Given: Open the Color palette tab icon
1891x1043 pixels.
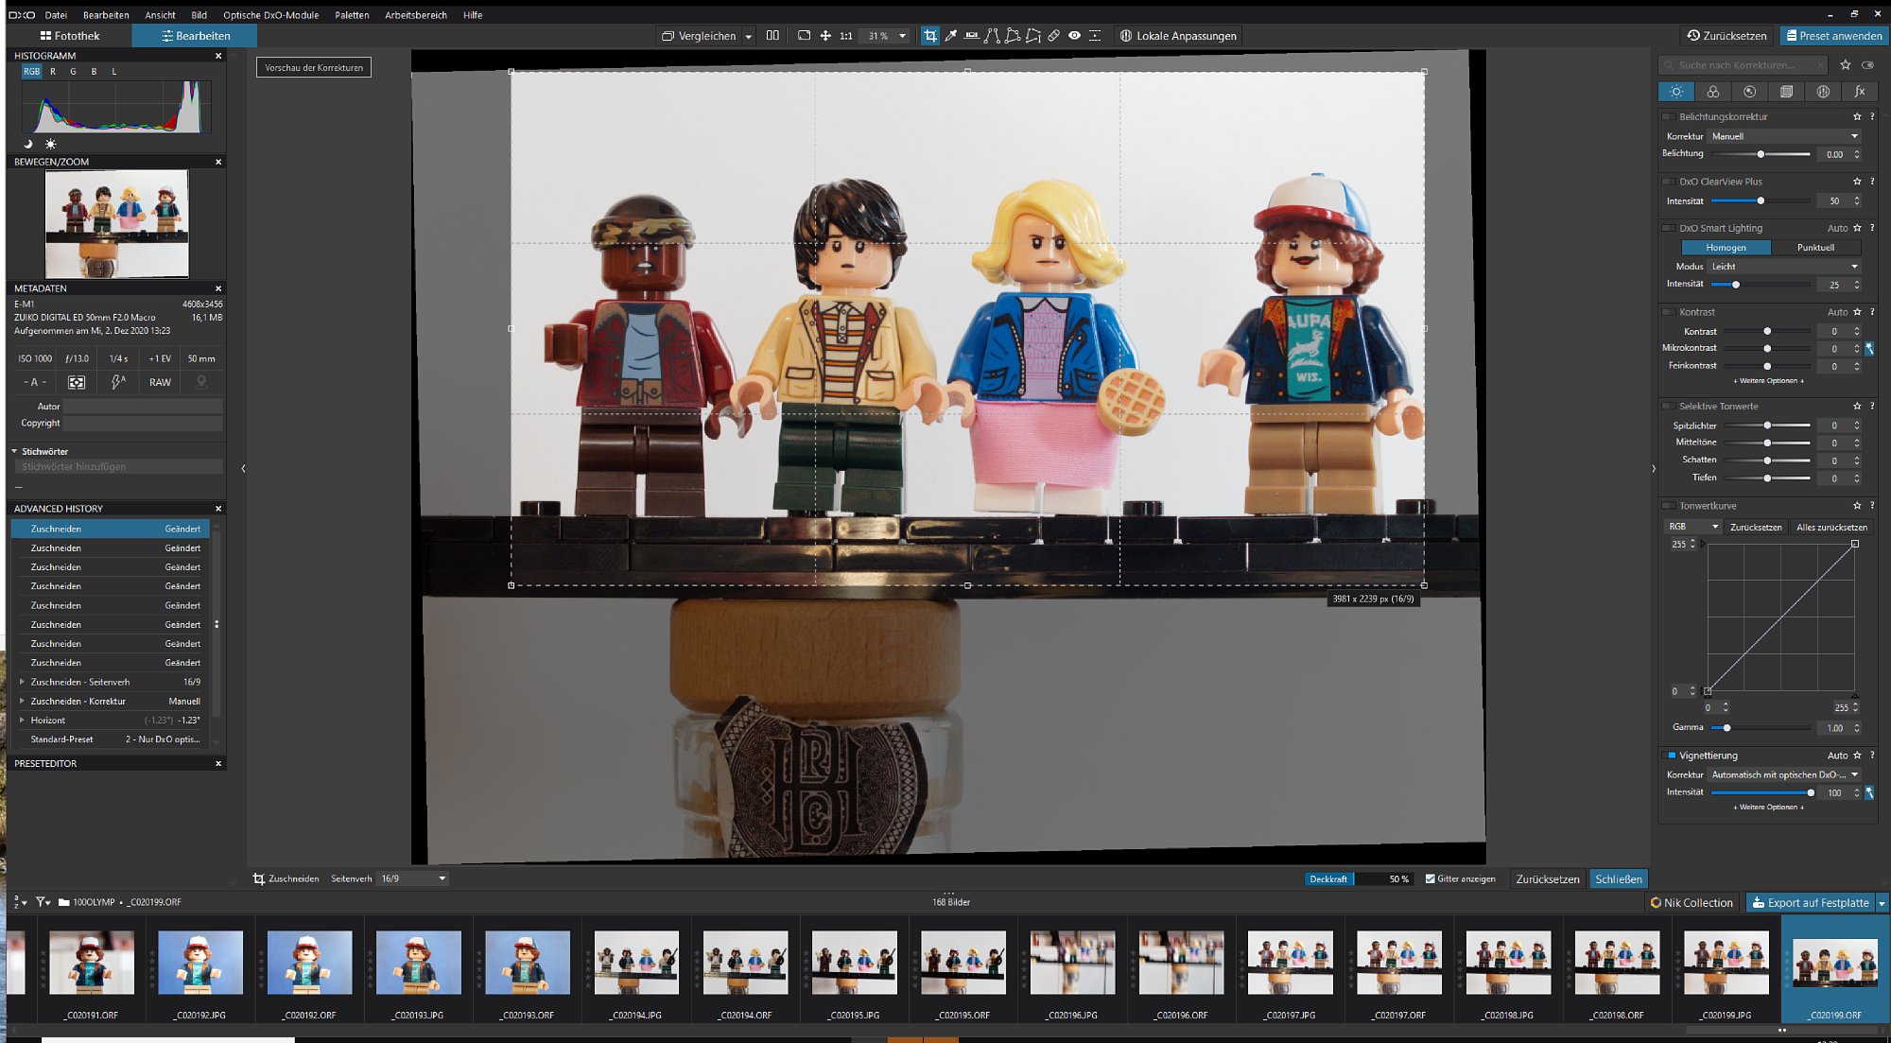Looking at the screenshot, I should [1712, 92].
